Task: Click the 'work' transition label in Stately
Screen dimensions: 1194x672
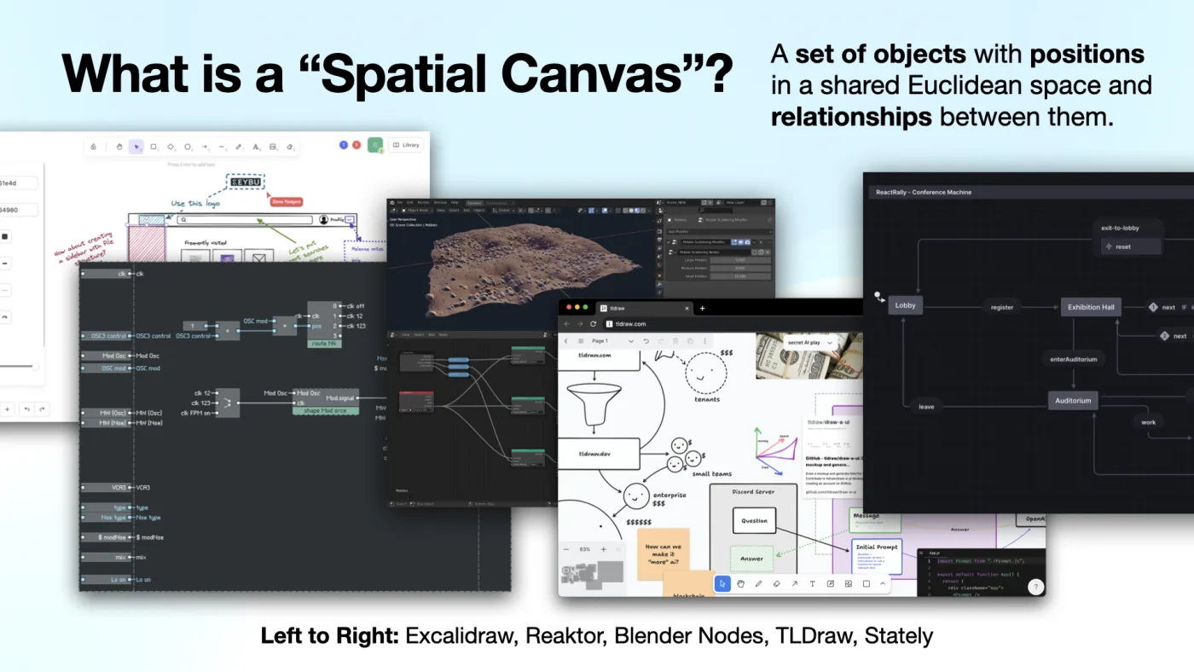Action: pos(1149,422)
